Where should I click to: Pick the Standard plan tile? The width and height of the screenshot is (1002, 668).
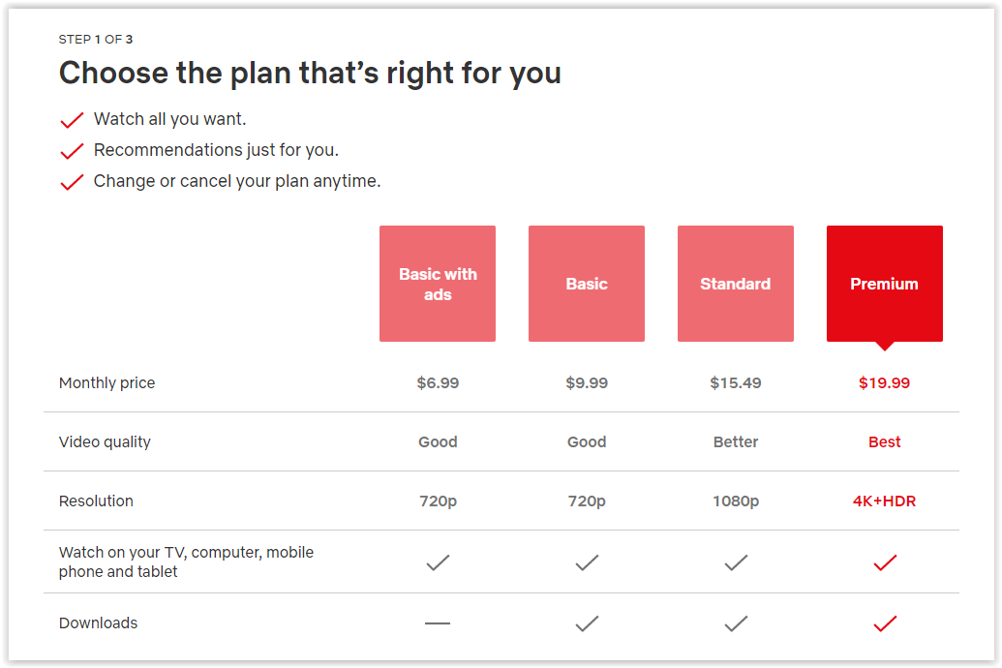click(736, 284)
